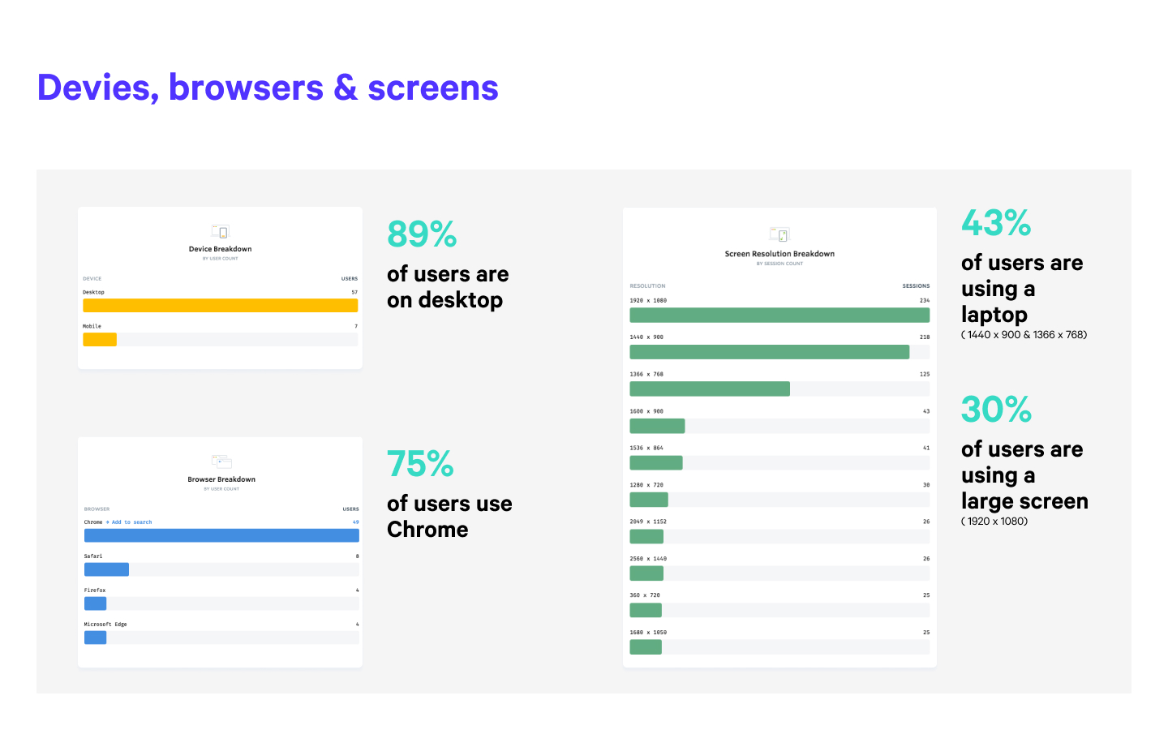Click 'of users use Chrome' text
Screen dimensions: 1168x730
coord(449,517)
